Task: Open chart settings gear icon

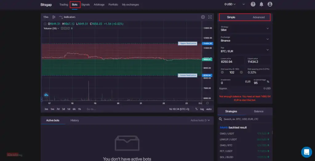Action: pos(203,17)
